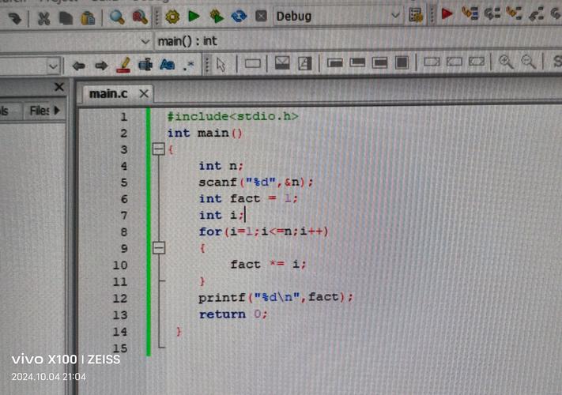The height and width of the screenshot is (395, 562).
Task: Click the Copy icon
Action: (x=66, y=18)
